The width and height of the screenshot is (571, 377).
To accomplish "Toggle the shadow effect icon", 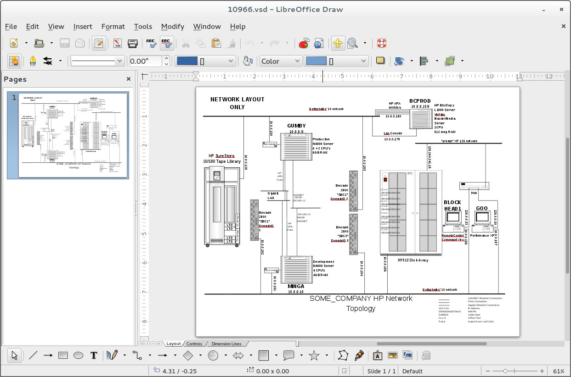I will point(380,61).
